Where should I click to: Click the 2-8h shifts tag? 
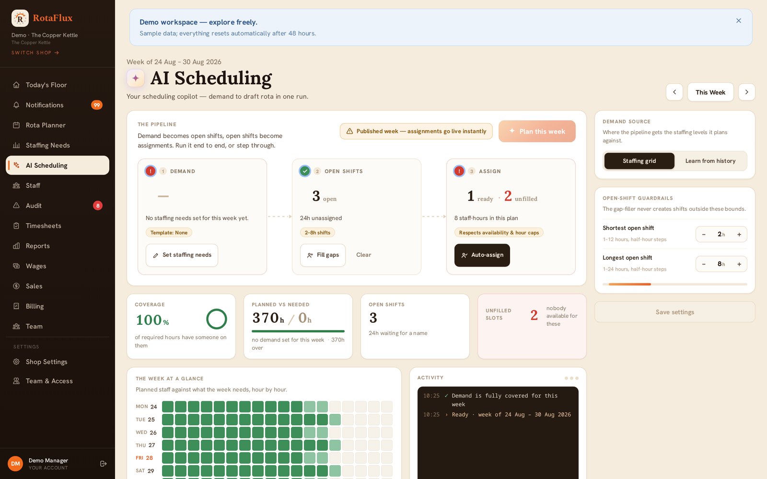click(317, 233)
